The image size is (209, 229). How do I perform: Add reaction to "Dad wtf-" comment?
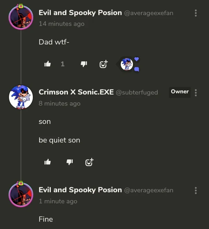(x=103, y=64)
